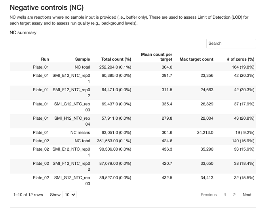Open the Show rows dropdown
Image resolution: width=272 pixels, height=212 pixels.
70,195
